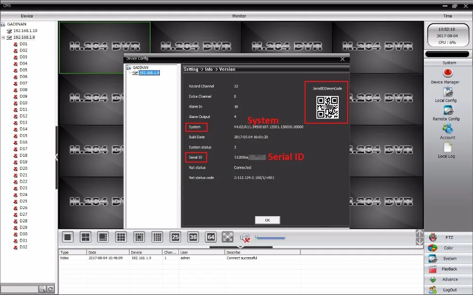
Task: Select 36-view layout icon
Action: click(x=193, y=237)
